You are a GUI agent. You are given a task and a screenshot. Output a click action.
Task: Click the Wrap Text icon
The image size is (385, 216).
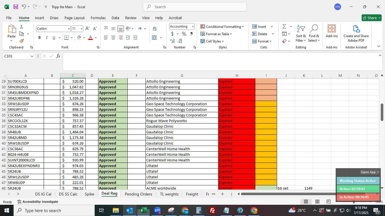[155, 29]
